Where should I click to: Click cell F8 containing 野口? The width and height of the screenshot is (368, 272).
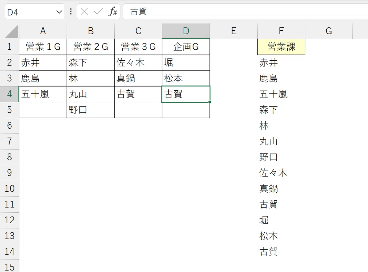[281, 157]
